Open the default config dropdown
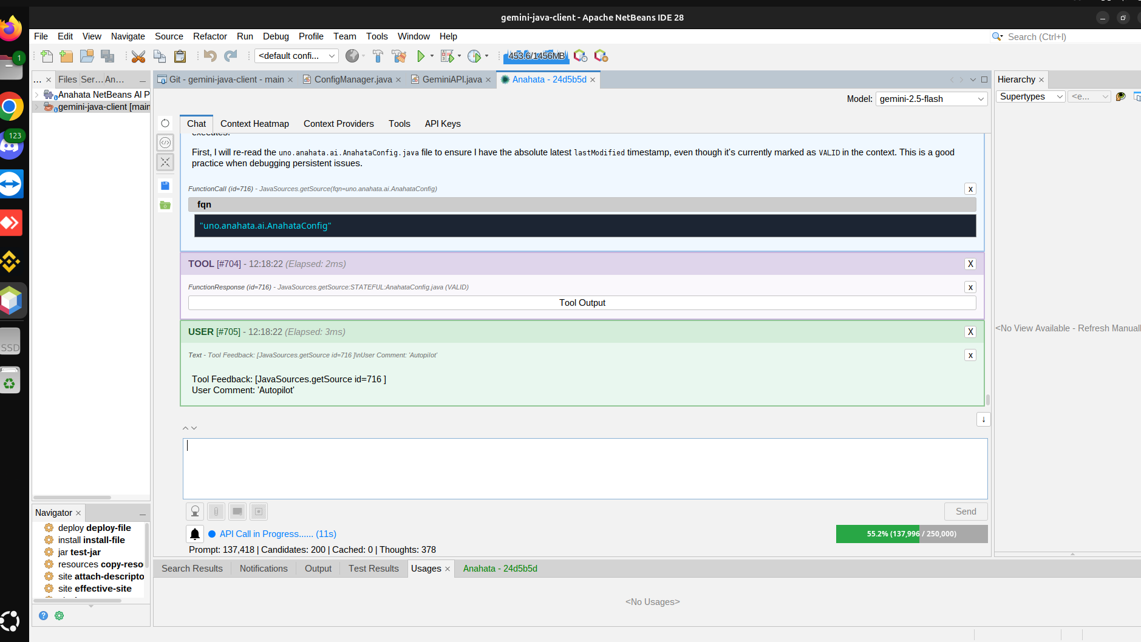The width and height of the screenshot is (1141, 642). pyautogui.click(x=296, y=56)
